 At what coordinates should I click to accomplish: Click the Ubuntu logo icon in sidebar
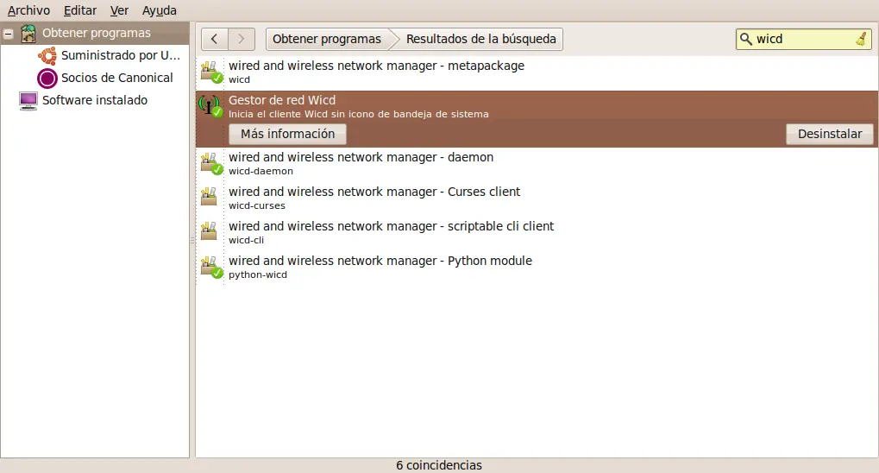(47, 55)
